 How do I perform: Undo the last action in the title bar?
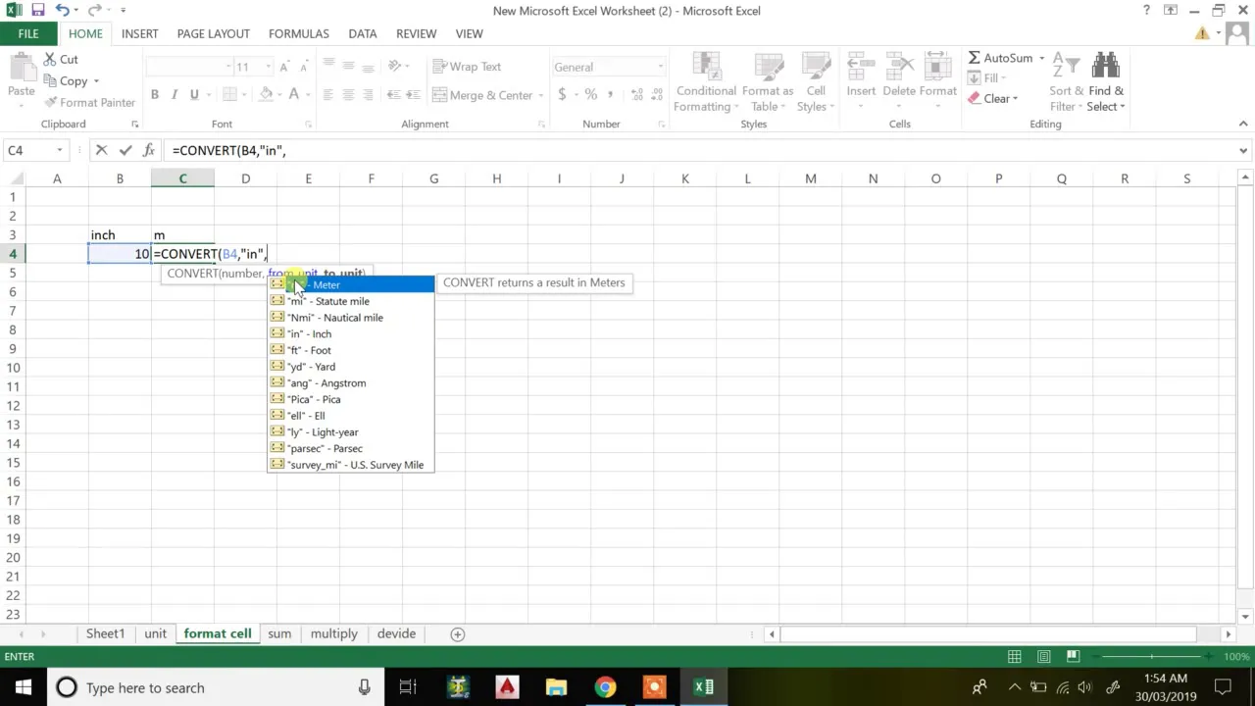(62, 11)
